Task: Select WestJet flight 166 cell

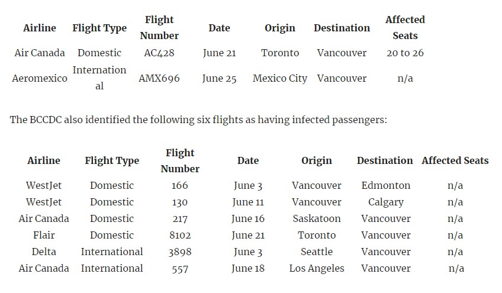Action: [179, 185]
